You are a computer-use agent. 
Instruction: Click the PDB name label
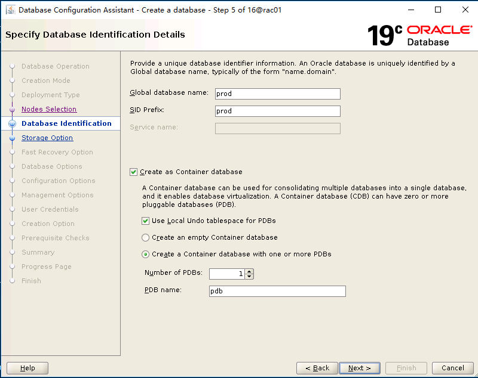pyautogui.click(x=163, y=290)
